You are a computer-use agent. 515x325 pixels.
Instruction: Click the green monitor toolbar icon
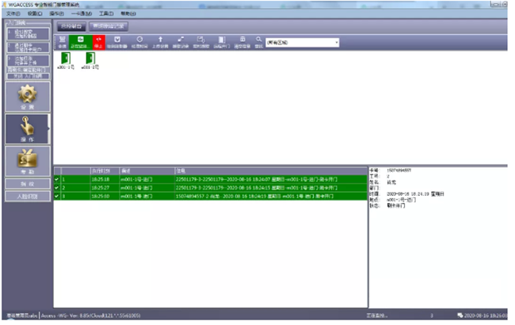click(x=80, y=41)
